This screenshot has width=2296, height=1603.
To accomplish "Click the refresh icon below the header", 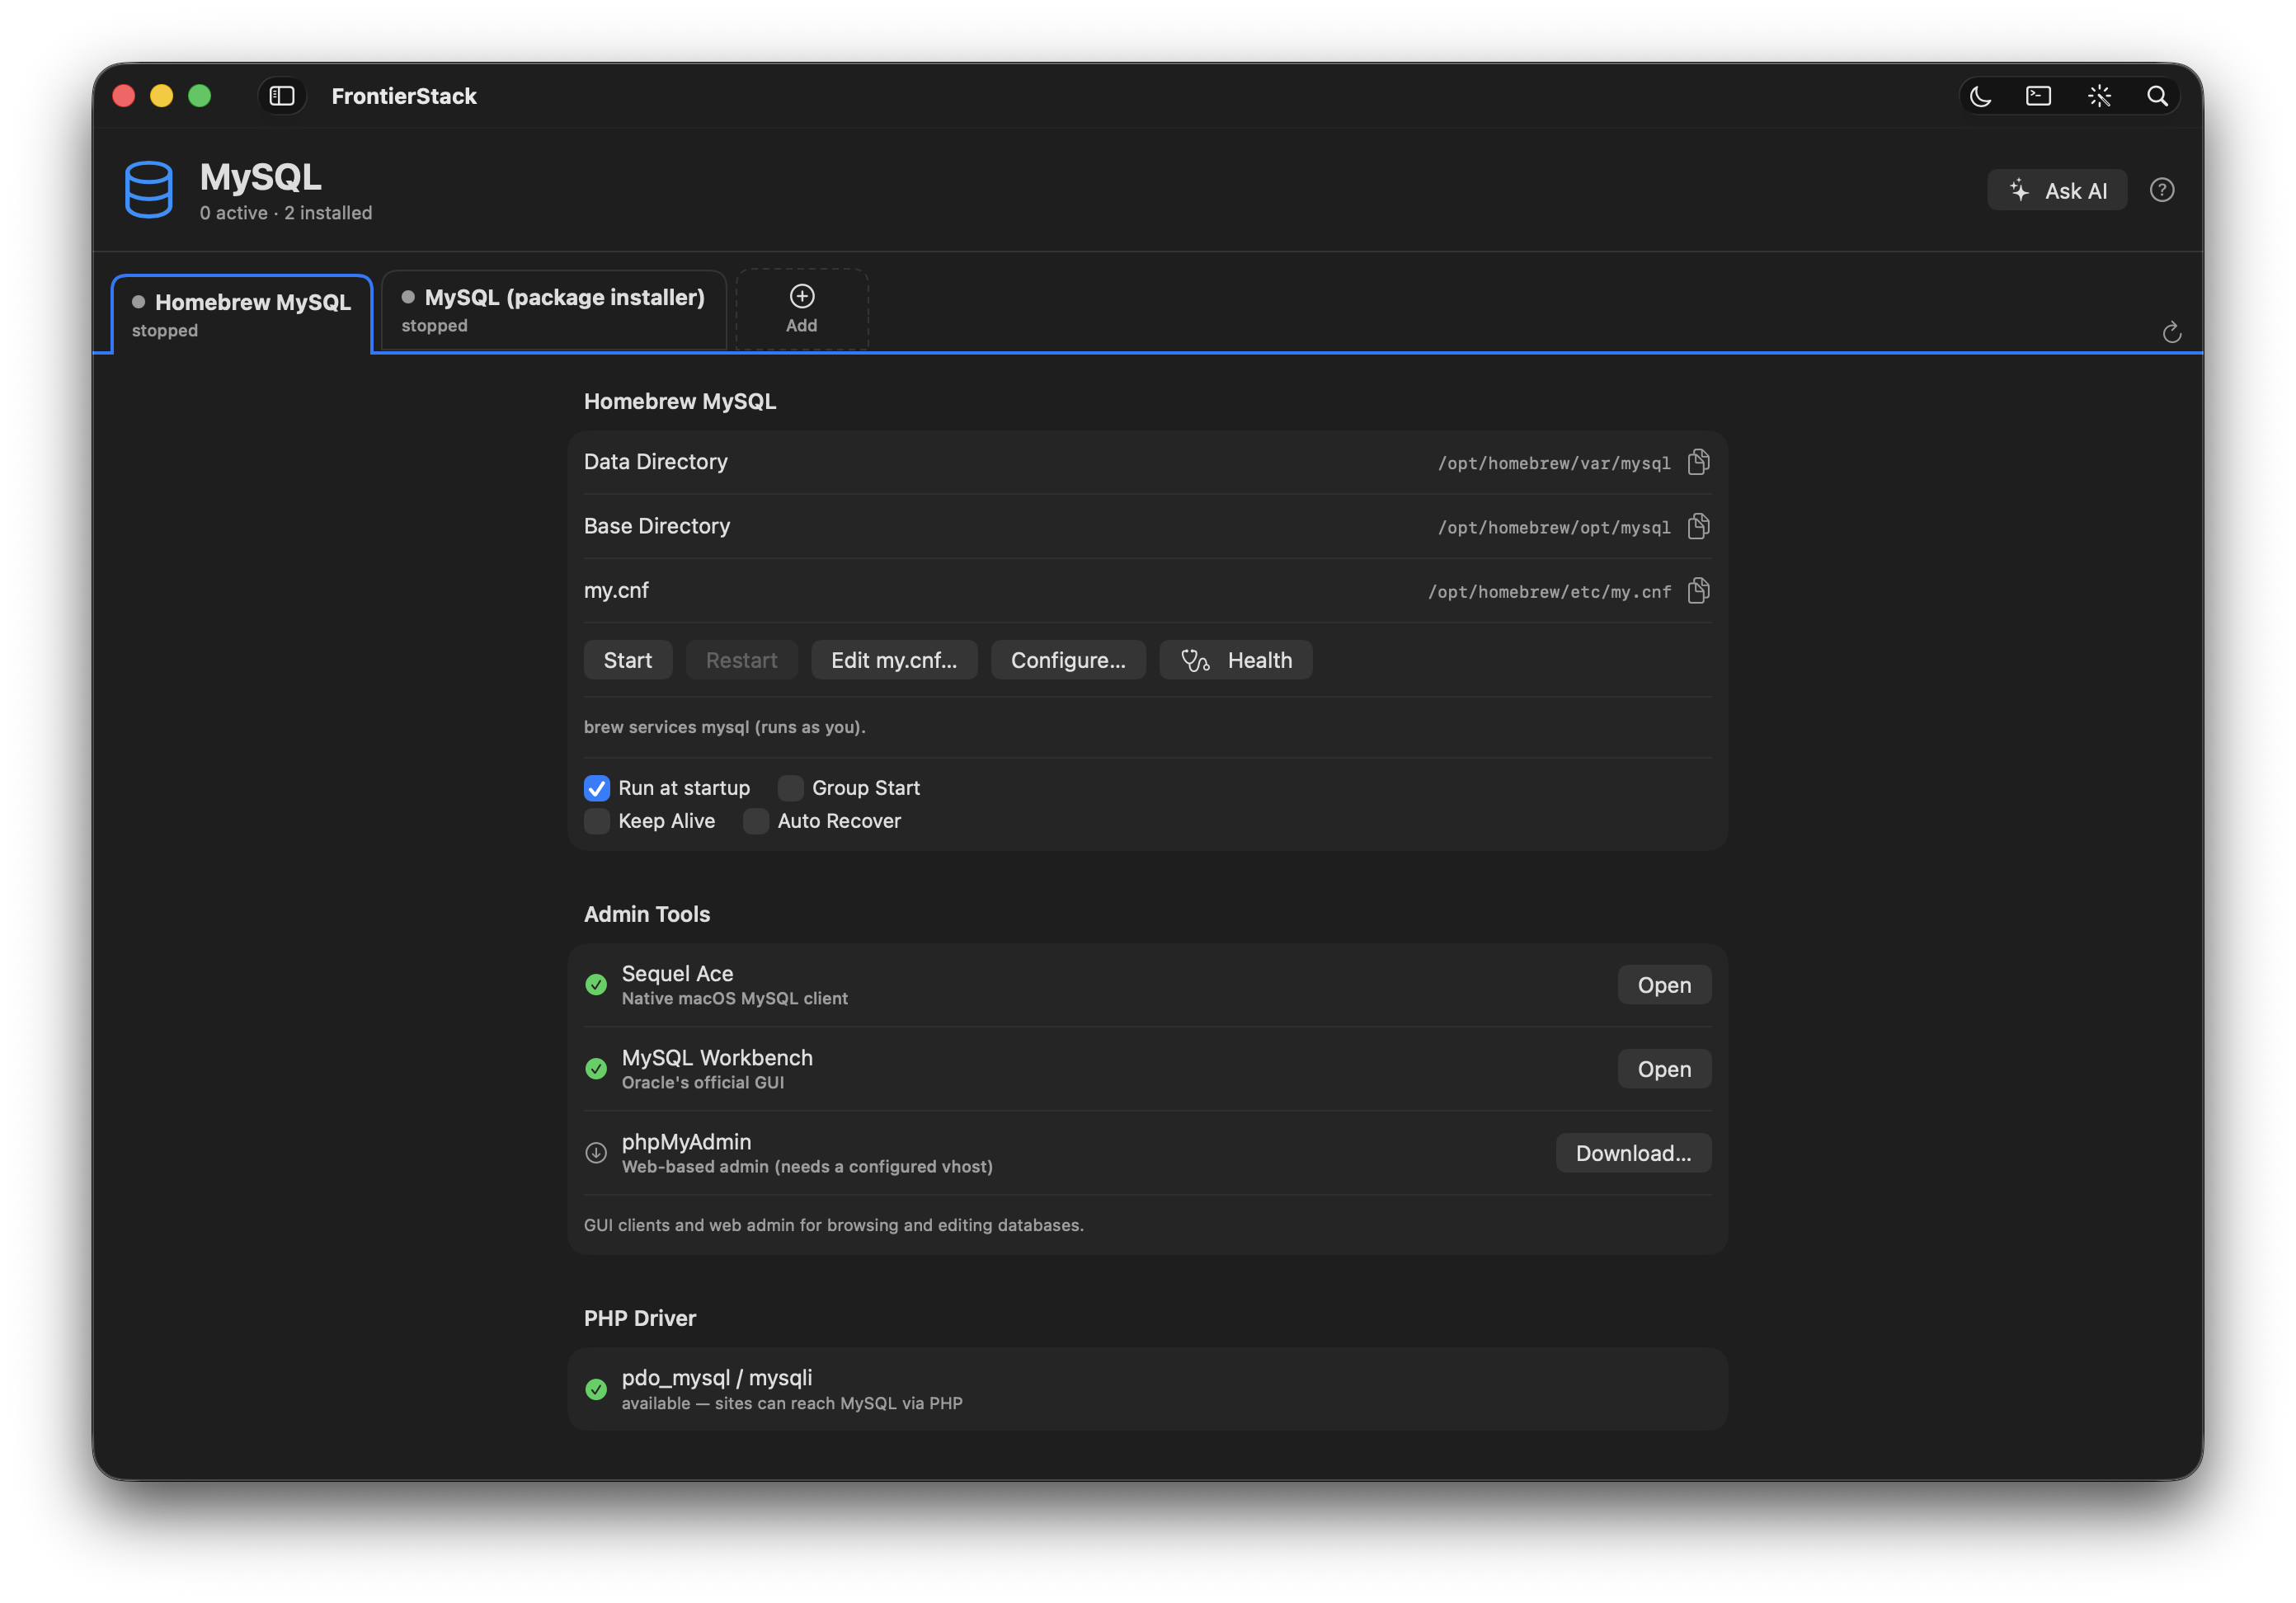I will (2172, 332).
